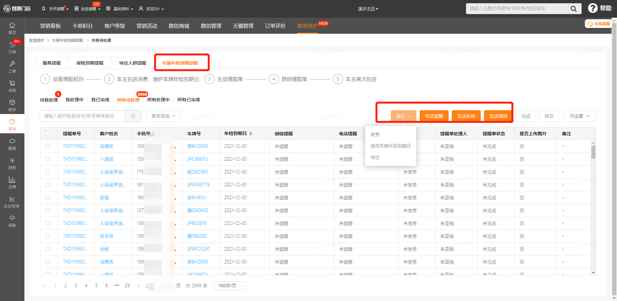Screen dimensions: 617x301
Task: Open 更多筛选 filter dropdown
Action: 164,116
